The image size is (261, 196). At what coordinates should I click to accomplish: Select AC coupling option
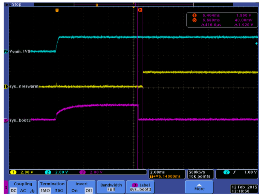(23, 191)
